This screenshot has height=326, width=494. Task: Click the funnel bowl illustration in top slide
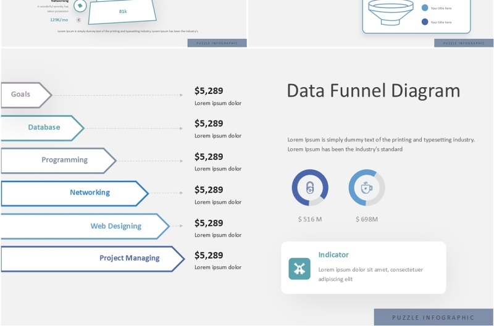392,12
